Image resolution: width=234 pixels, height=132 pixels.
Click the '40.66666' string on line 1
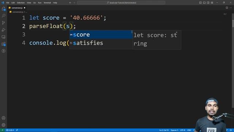pos(86,18)
